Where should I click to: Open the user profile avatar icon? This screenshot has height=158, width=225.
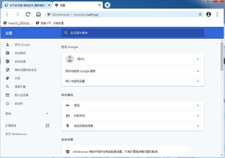click(x=209, y=14)
